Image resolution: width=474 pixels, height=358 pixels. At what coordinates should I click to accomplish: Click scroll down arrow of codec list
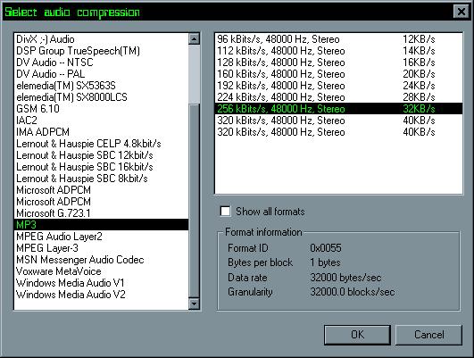coord(194,304)
